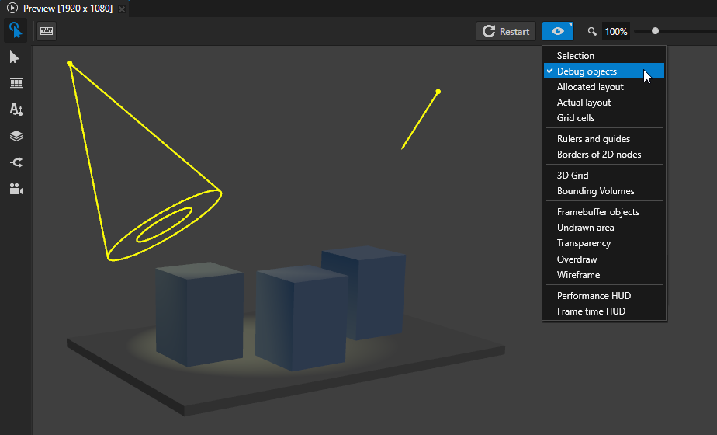The height and width of the screenshot is (435, 717).
Task: Collapse the eye visualization dropdown button
Action: (x=558, y=31)
